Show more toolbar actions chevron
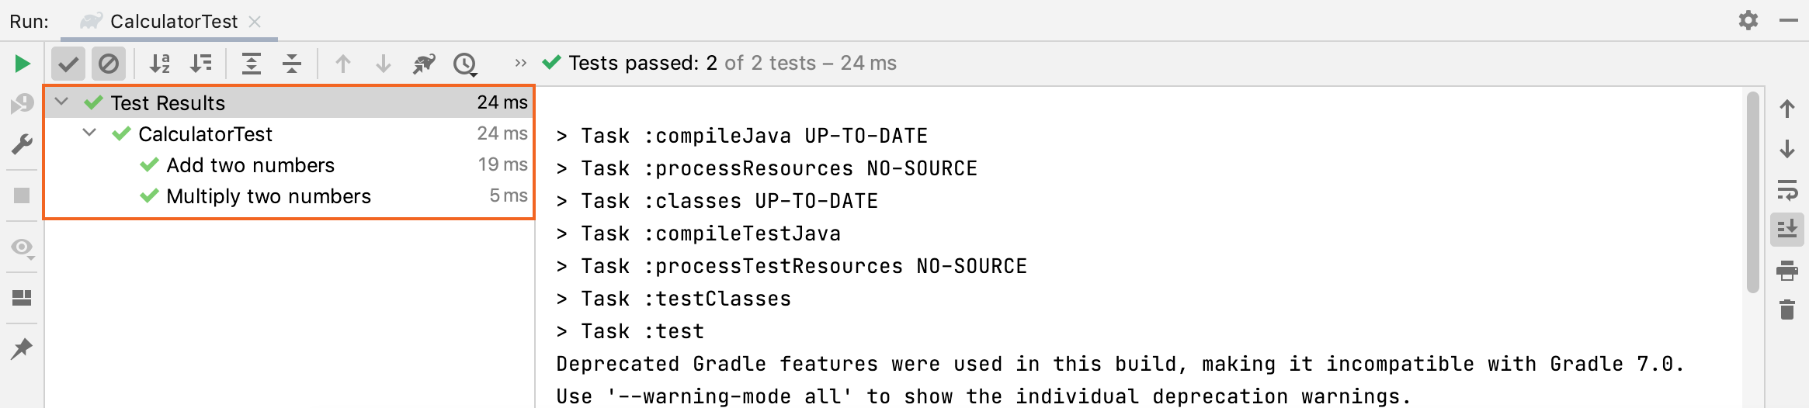The width and height of the screenshot is (1809, 408). pyautogui.click(x=521, y=63)
